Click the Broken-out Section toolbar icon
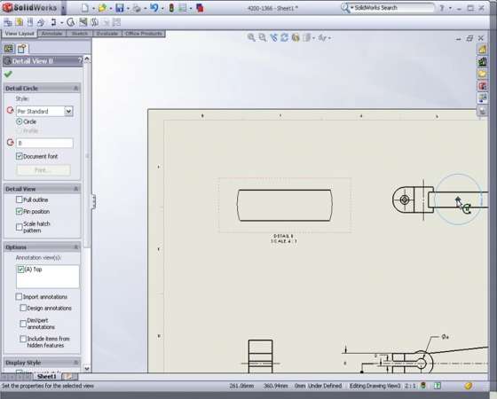 click(83, 22)
